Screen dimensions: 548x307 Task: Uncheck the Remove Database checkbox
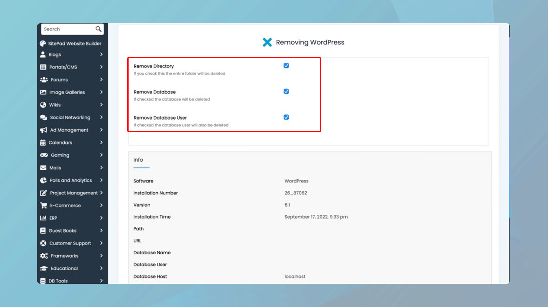pyautogui.click(x=286, y=91)
